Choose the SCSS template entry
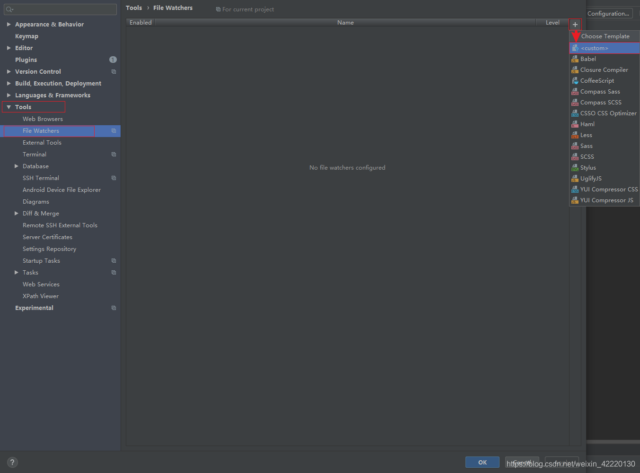This screenshot has height=473, width=640. (x=605, y=157)
